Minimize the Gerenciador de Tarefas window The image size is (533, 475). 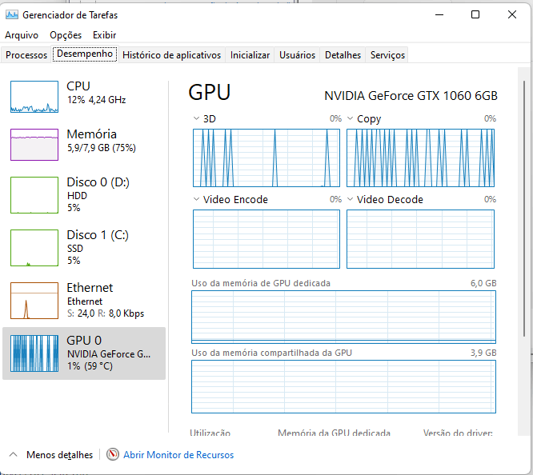(439, 14)
